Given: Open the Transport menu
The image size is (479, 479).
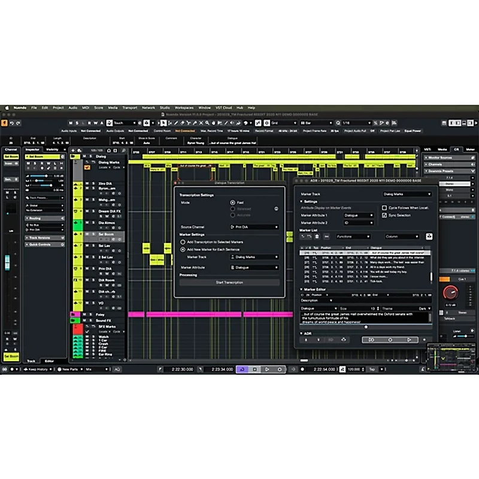Looking at the screenshot, I should (129, 108).
